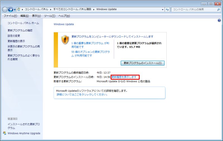Screen dimensions: 223x141
Task: Click the refresh button beside address bar
Action: 167,9
